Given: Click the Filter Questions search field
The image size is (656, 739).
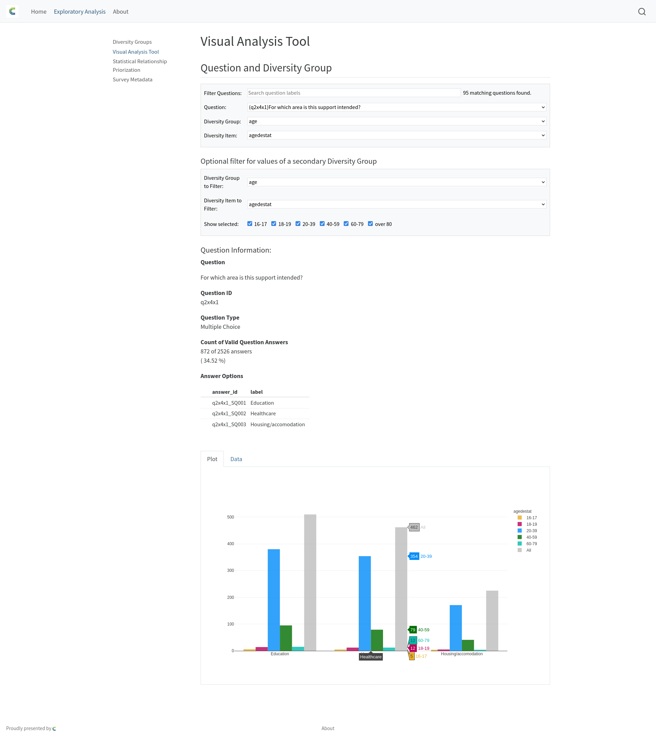Looking at the screenshot, I should pos(354,93).
